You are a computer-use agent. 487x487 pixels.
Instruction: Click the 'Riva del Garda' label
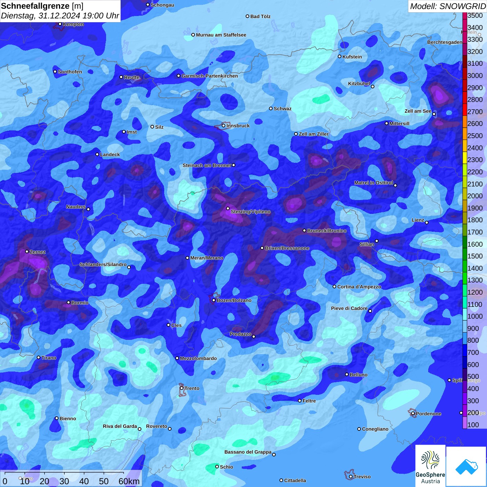coord(120,426)
